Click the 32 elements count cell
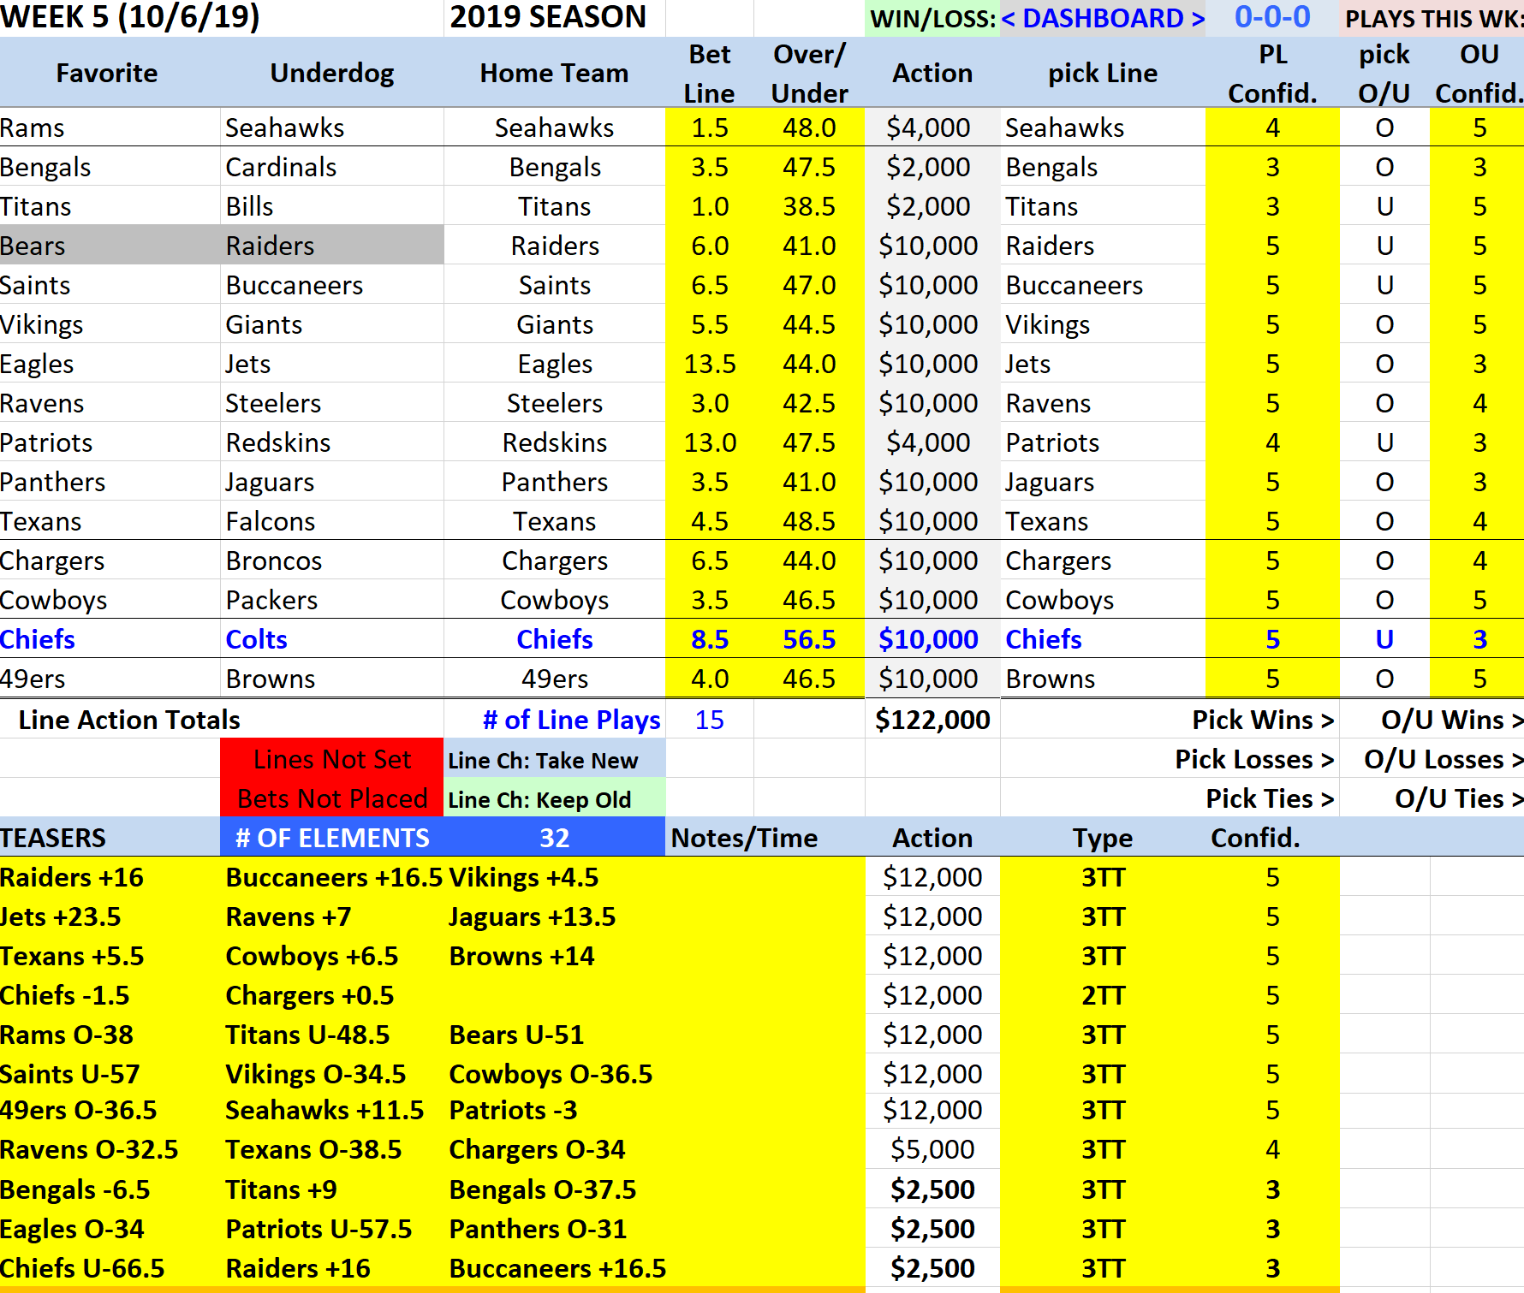This screenshot has width=1524, height=1293. [x=554, y=839]
